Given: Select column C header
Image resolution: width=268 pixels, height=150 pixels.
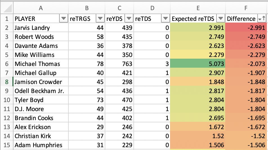Looking at the screenshot, I should [x=119, y=8].
